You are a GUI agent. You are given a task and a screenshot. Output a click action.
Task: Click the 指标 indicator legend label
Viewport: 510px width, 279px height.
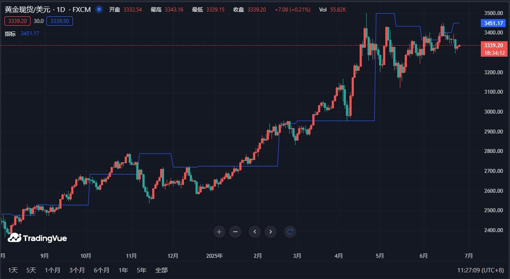point(10,34)
